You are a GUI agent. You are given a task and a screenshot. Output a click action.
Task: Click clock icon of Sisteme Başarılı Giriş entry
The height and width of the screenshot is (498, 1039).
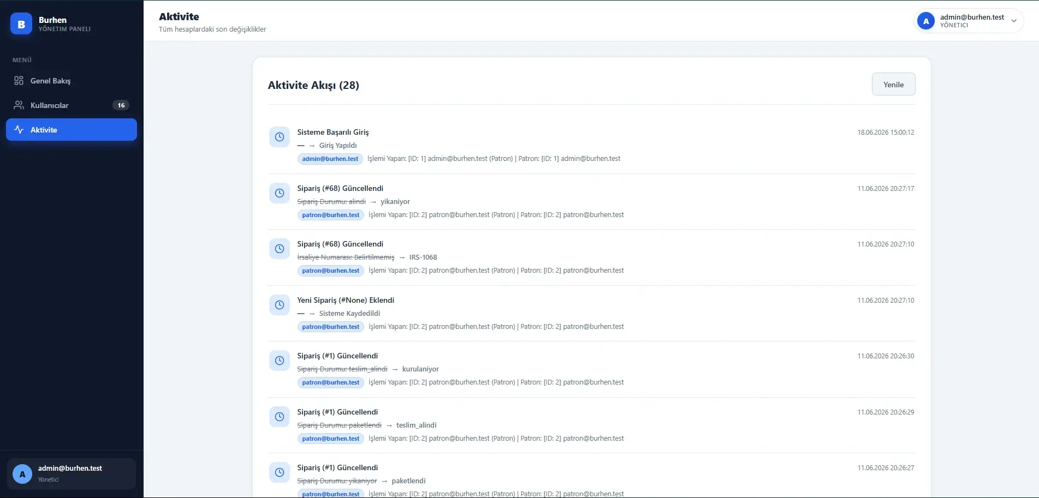[x=280, y=137]
